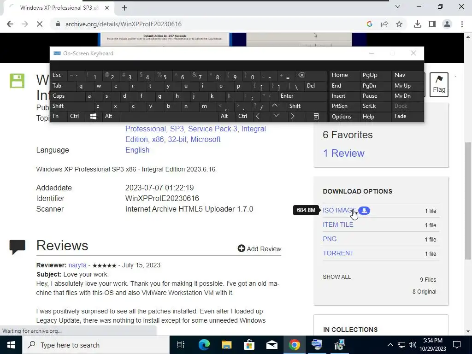The width and height of the screenshot is (472, 354).
Task: Click the spacebar key
Action: (169, 116)
